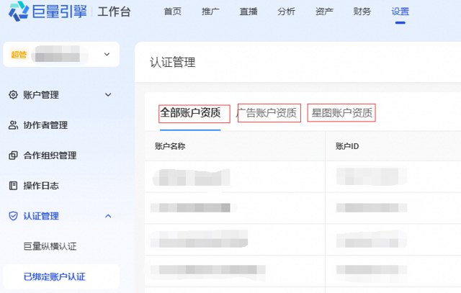Click the 账户ID column header
Image resolution: width=461 pixels, height=293 pixels.
pyautogui.click(x=347, y=146)
